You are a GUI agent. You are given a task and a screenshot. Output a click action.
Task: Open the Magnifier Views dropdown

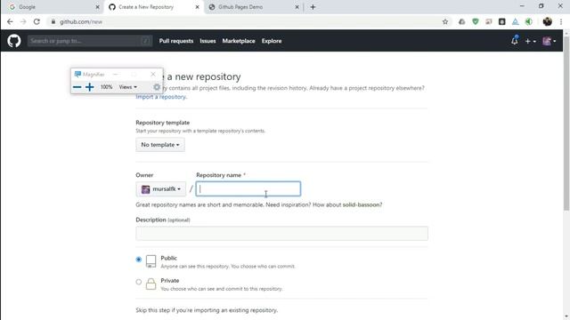pyautogui.click(x=128, y=87)
